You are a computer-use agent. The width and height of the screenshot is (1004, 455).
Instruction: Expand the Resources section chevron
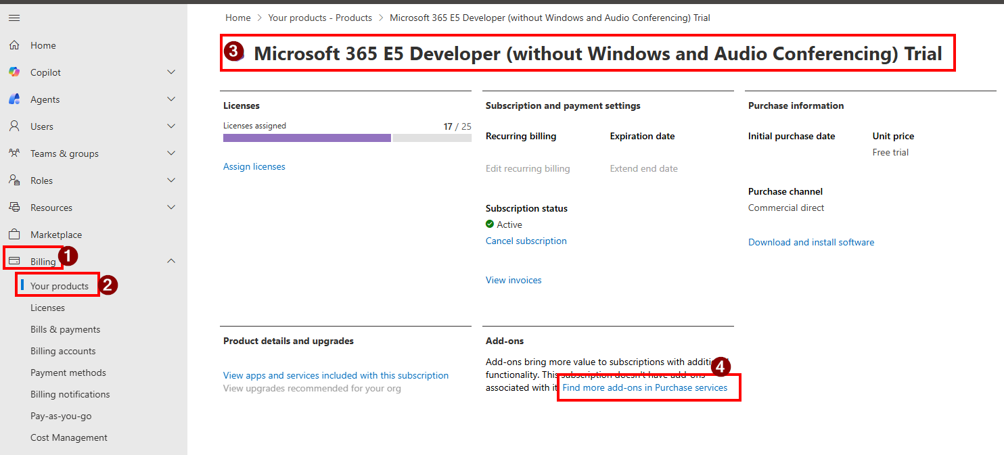(x=171, y=208)
